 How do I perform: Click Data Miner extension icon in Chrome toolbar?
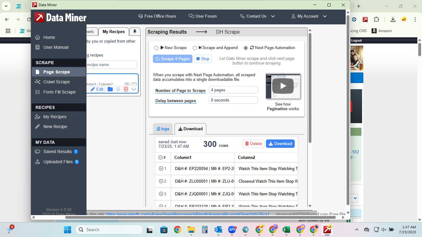click(365, 19)
